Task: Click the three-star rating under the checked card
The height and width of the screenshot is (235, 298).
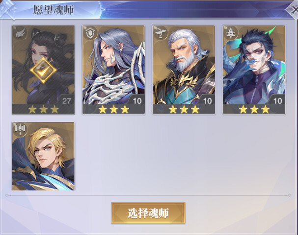Action: point(43,109)
